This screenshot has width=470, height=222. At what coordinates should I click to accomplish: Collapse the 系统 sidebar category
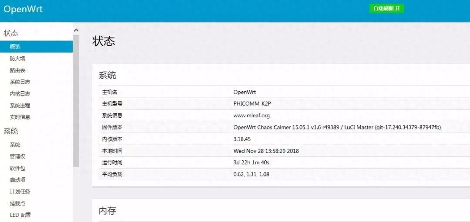click(11, 131)
